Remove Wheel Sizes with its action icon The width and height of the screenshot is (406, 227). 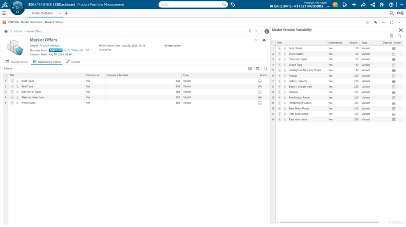pyautogui.click(x=260, y=103)
